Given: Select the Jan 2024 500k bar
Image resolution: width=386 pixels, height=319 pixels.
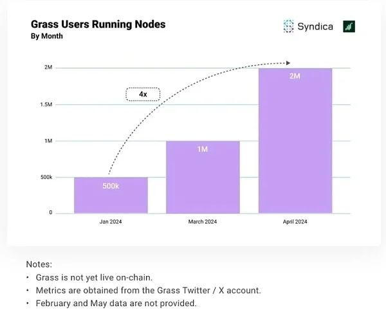Looking at the screenshot, I should (111, 196).
